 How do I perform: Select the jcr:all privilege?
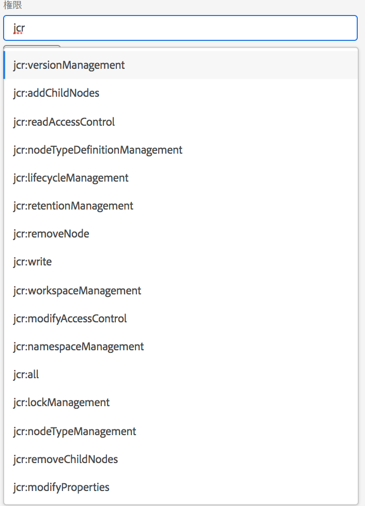pyautogui.click(x=26, y=375)
